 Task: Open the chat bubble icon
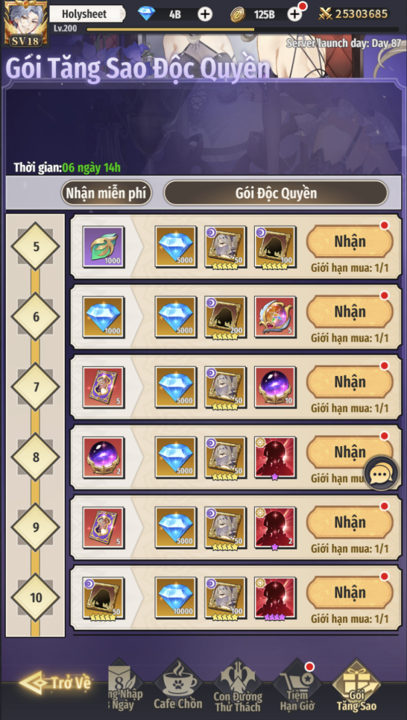coord(381,474)
